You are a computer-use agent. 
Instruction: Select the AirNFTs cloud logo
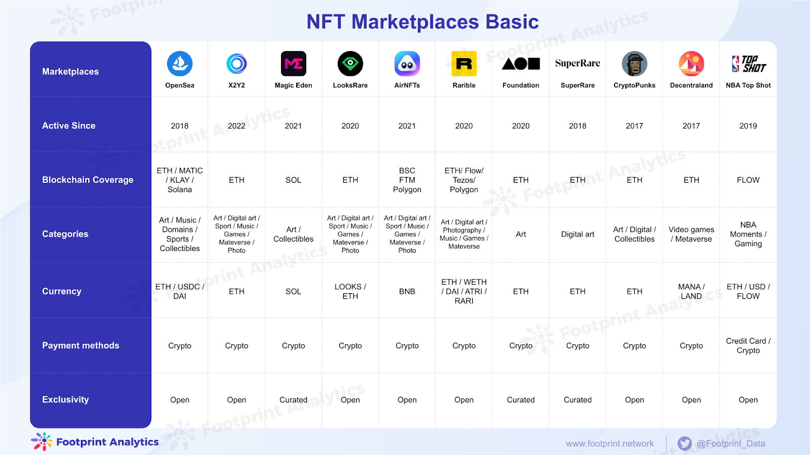coord(407,64)
